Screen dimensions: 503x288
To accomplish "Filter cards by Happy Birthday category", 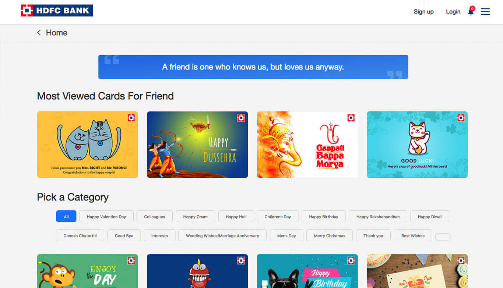I will (x=323, y=217).
